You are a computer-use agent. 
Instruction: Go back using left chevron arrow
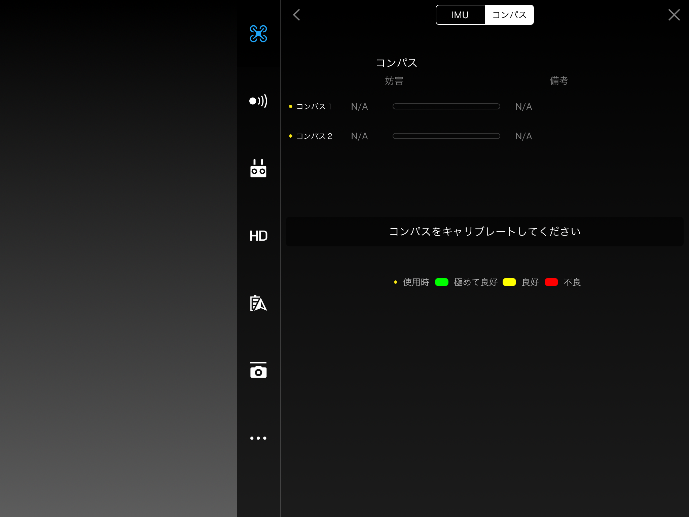tap(296, 15)
